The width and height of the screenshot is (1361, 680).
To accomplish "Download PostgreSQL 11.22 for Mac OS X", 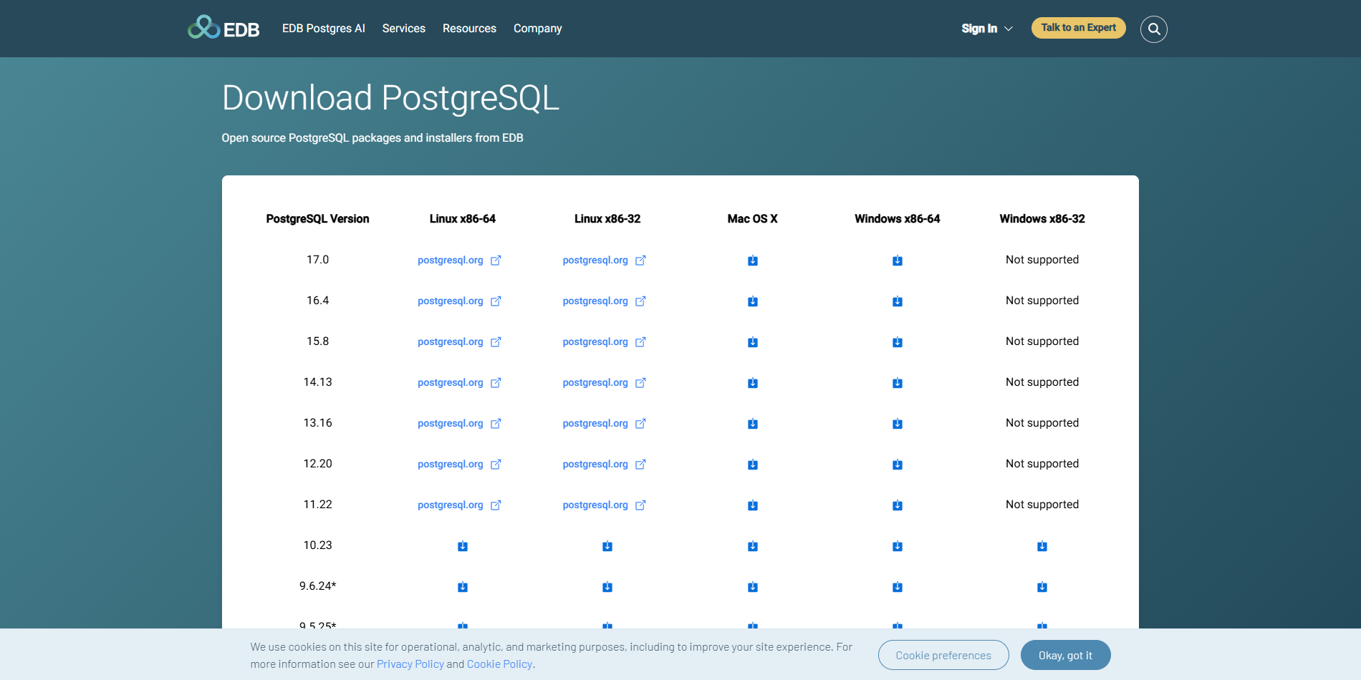I will (753, 505).
